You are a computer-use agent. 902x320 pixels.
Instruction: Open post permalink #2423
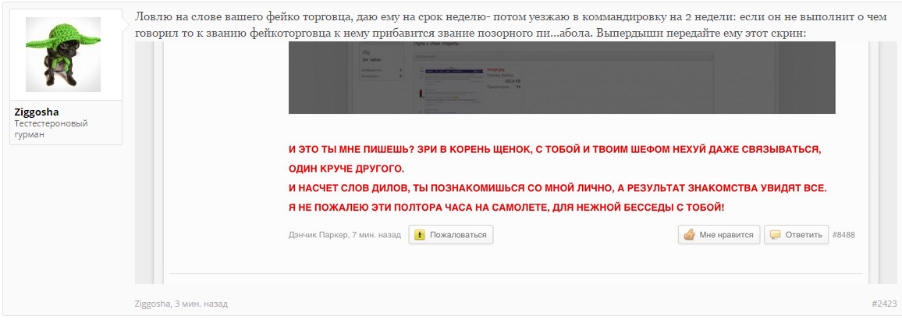[883, 304]
